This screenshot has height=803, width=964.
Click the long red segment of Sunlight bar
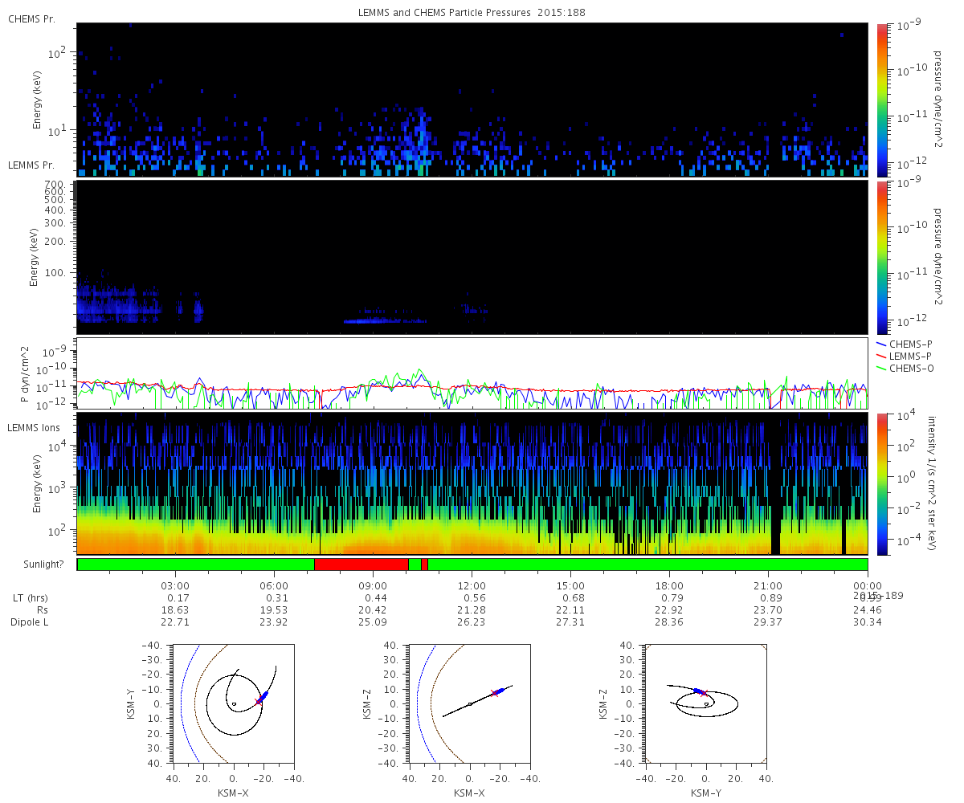(361, 565)
